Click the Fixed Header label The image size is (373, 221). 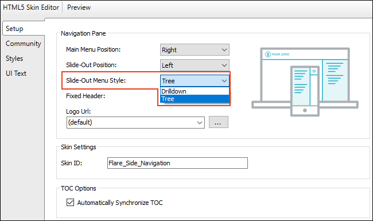86,96
